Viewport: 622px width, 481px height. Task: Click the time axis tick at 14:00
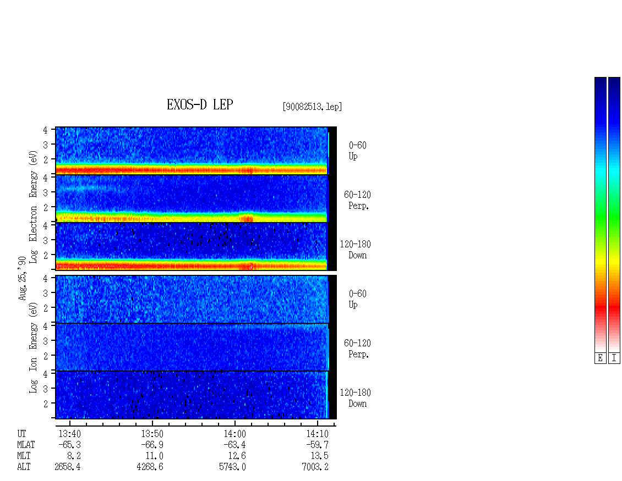235,423
